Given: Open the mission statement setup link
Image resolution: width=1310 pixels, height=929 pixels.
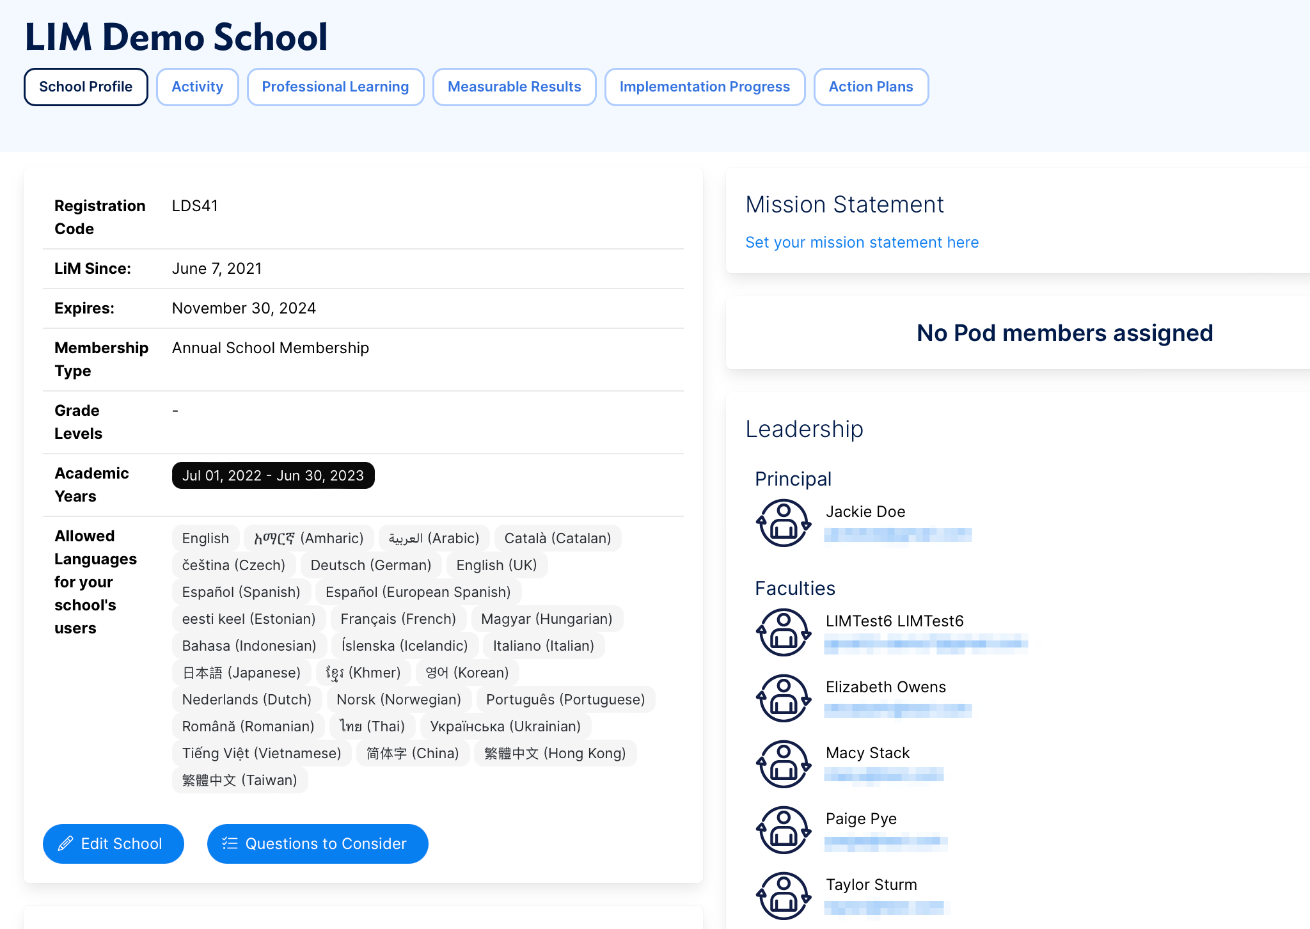Looking at the screenshot, I should pyautogui.click(x=862, y=242).
